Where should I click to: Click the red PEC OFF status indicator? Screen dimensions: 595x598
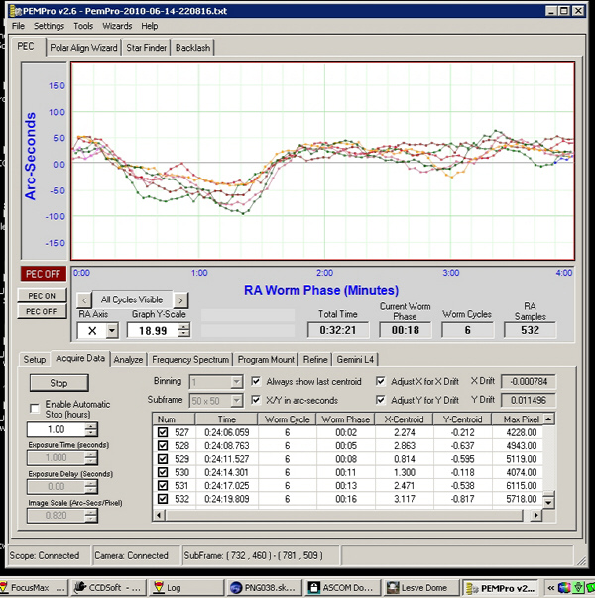(x=43, y=274)
